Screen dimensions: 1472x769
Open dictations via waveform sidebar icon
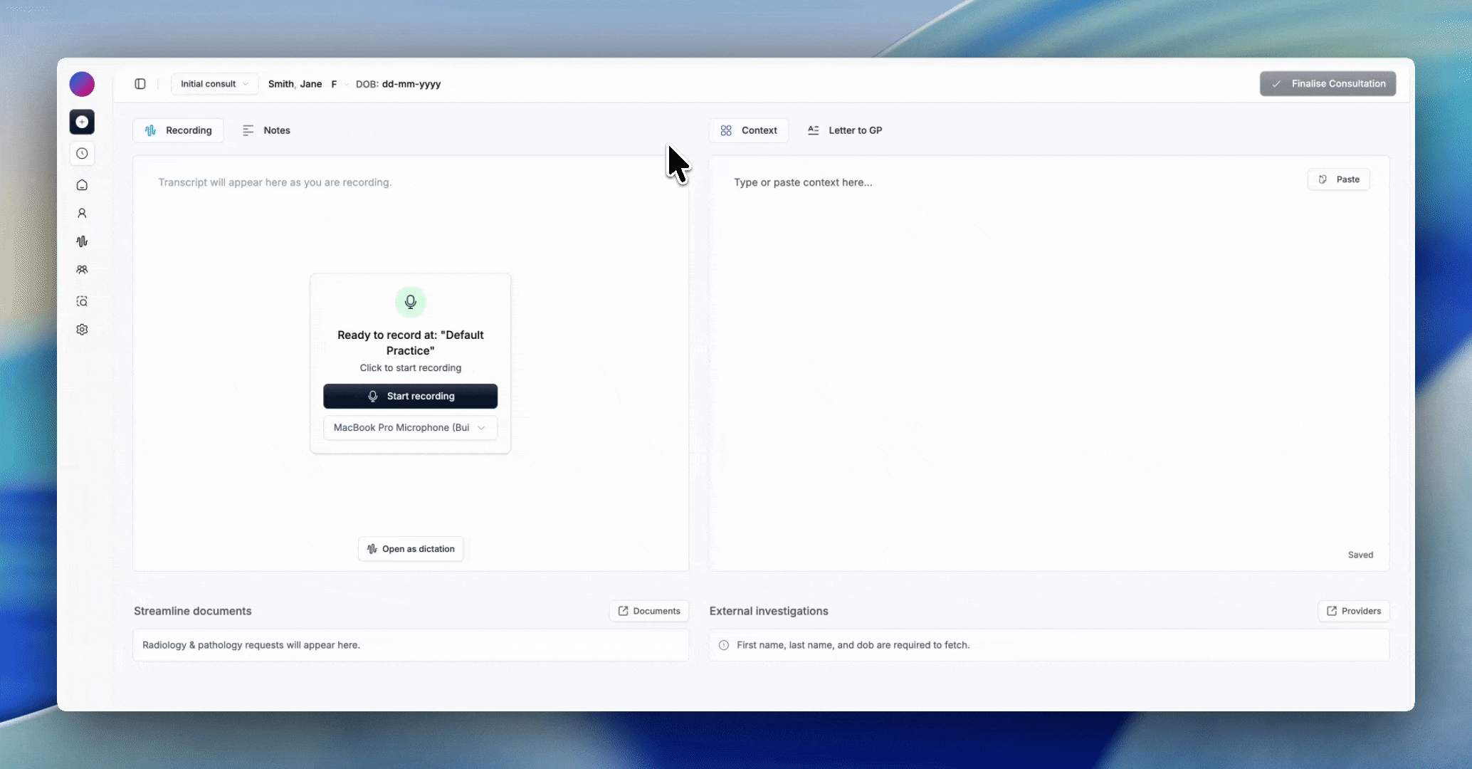82,241
